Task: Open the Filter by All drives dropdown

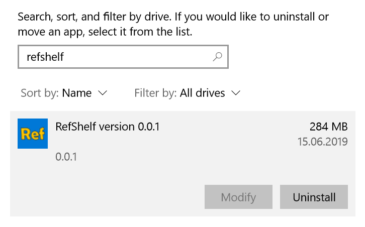Action: [x=188, y=93]
